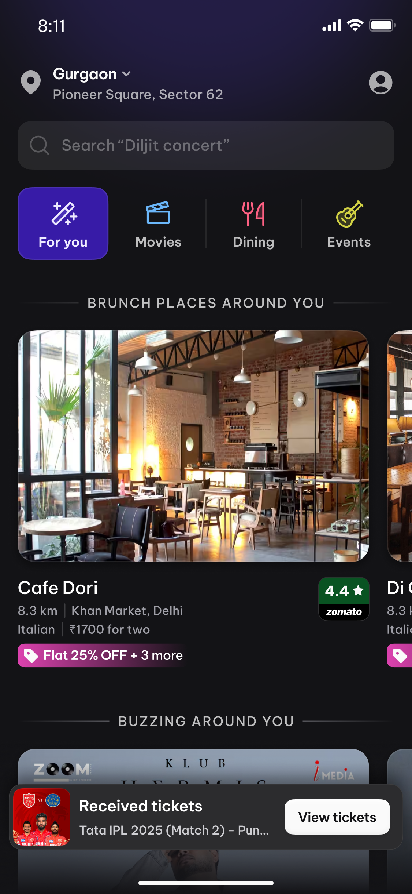Switch to the Events tab

click(349, 223)
